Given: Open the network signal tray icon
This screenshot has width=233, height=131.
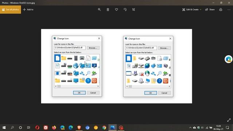Looking at the screenshot, I should (207, 128).
